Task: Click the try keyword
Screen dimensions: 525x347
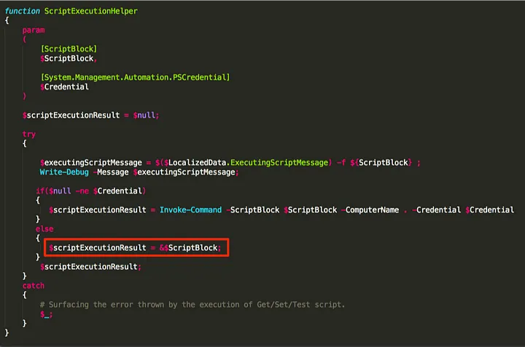Action: click(x=28, y=134)
